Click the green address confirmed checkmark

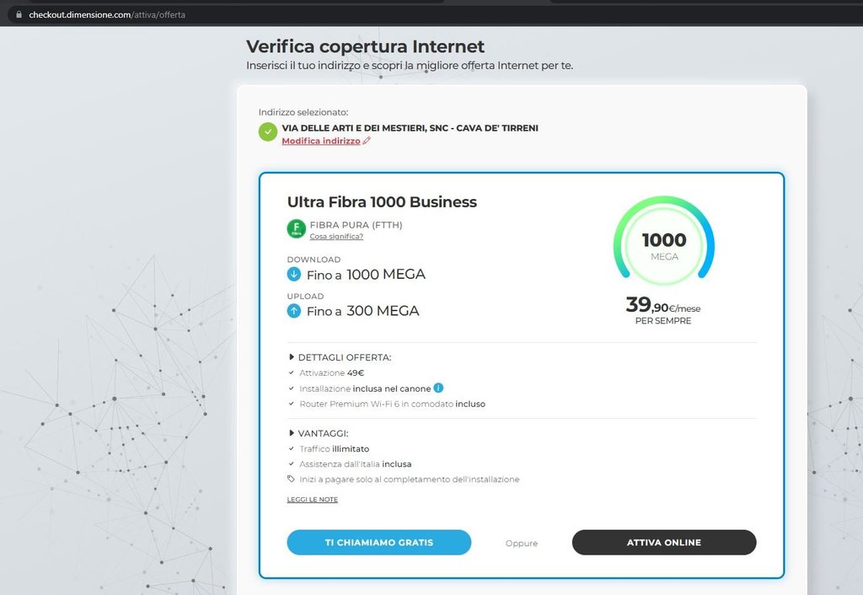[268, 132]
